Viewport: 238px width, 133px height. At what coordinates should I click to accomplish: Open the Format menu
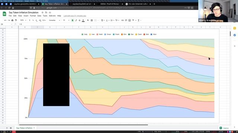[x=33, y=16]
